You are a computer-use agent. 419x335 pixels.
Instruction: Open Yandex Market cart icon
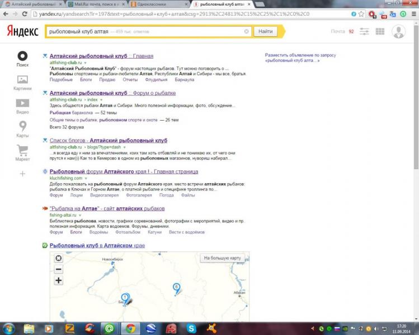click(22, 150)
